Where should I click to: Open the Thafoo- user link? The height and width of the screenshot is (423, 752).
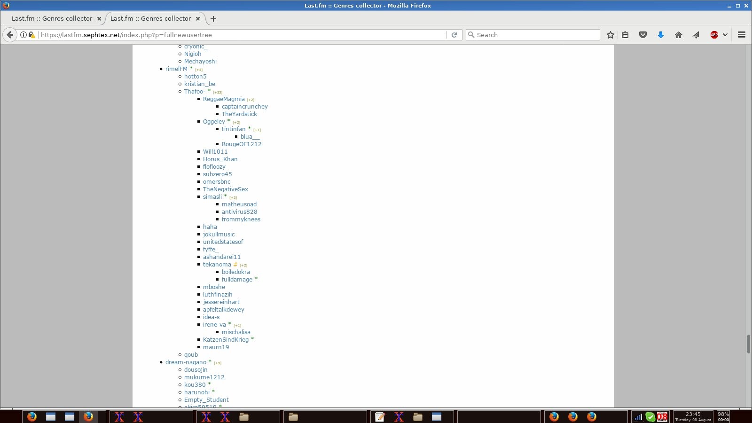(x=195, y=92)
